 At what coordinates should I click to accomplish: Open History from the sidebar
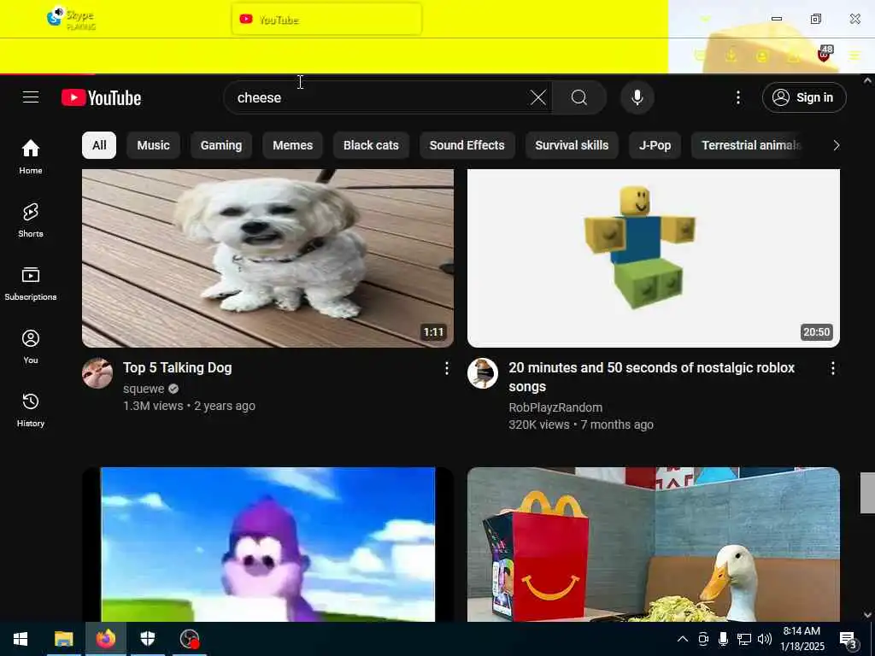tap(31, 409)
